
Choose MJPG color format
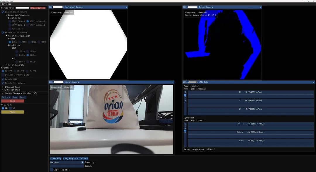[x=20, y=42]
